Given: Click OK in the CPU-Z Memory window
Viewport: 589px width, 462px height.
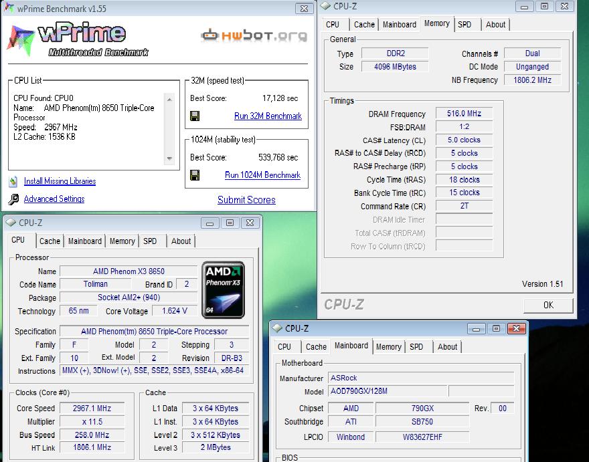Looking at the screenshot, I should pyautogui.click(x=548, y=305).
